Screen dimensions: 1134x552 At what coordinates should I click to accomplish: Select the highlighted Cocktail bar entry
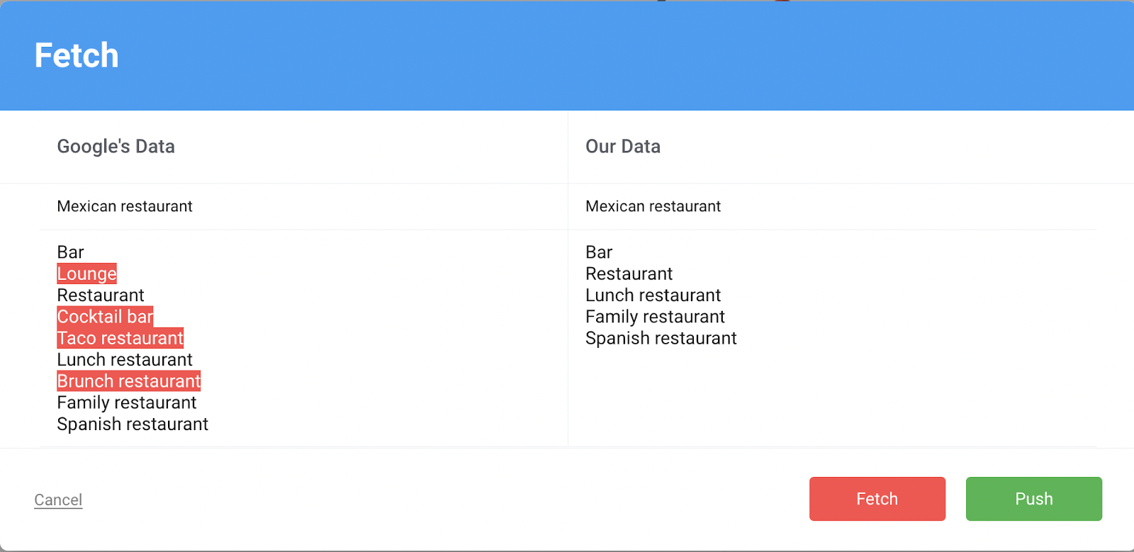coord(105,317)
